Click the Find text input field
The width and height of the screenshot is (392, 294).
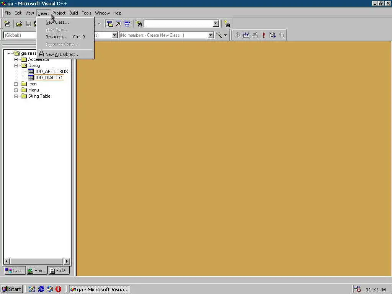tap(178, 24)
